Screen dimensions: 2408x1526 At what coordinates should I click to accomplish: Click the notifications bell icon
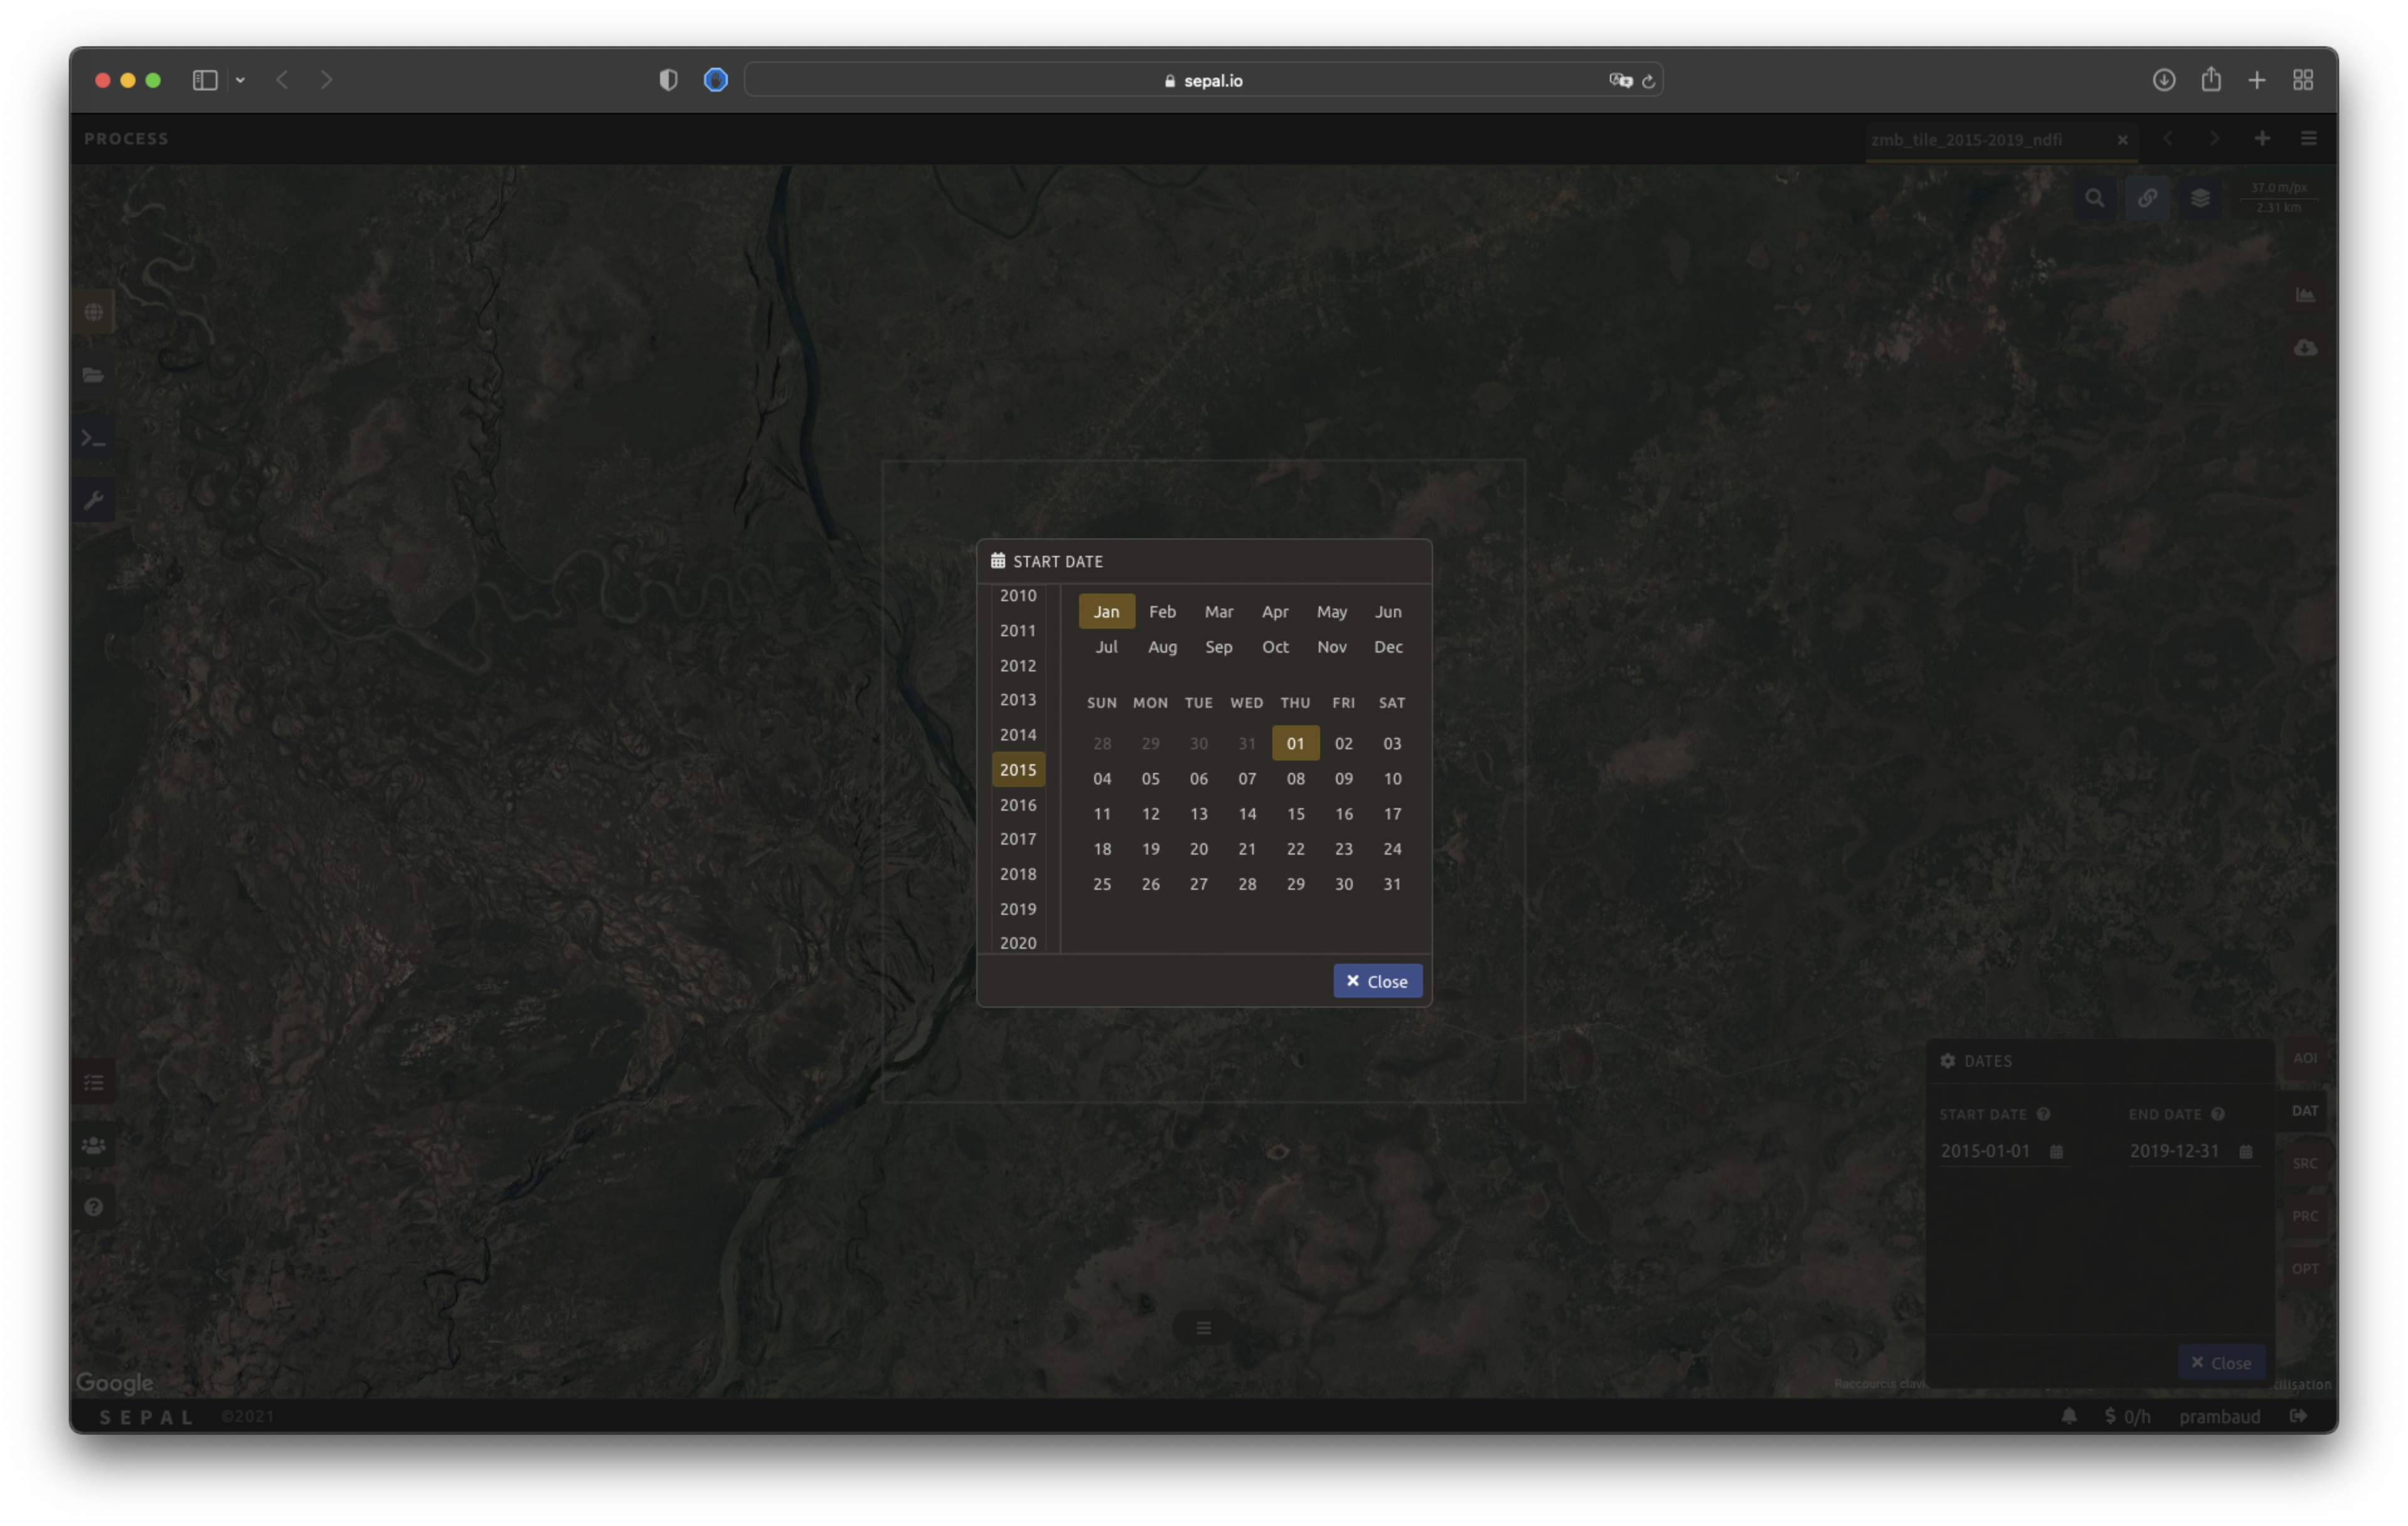[x=2069, y=1416]
